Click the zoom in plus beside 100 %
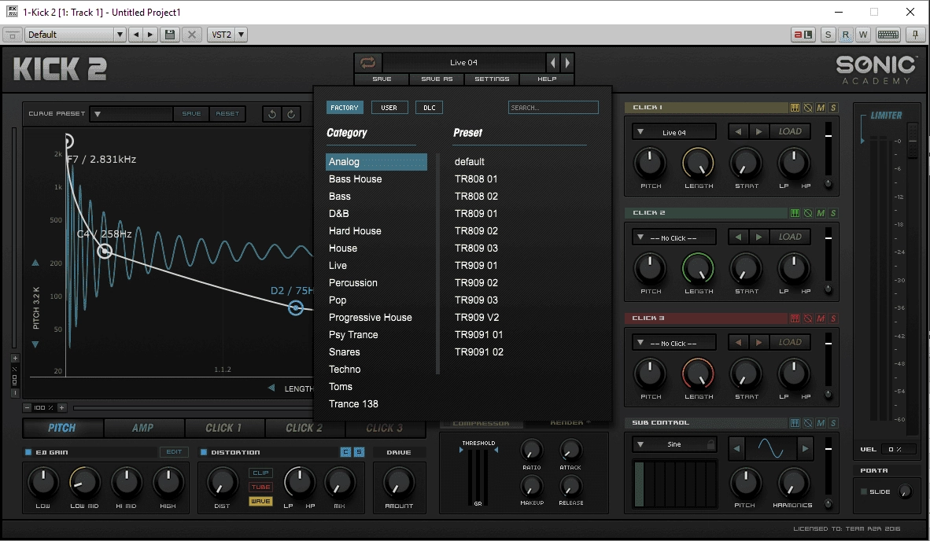 [61, 407]
